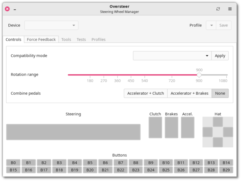Apply the compatibility mode
241x181 pixels.
pyautogui.click(x=220, y=56)
